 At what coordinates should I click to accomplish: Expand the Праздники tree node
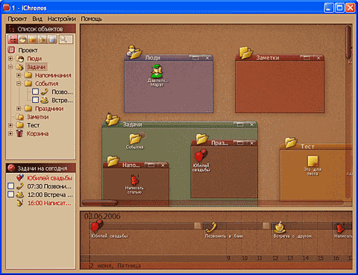tap(19, 109)
